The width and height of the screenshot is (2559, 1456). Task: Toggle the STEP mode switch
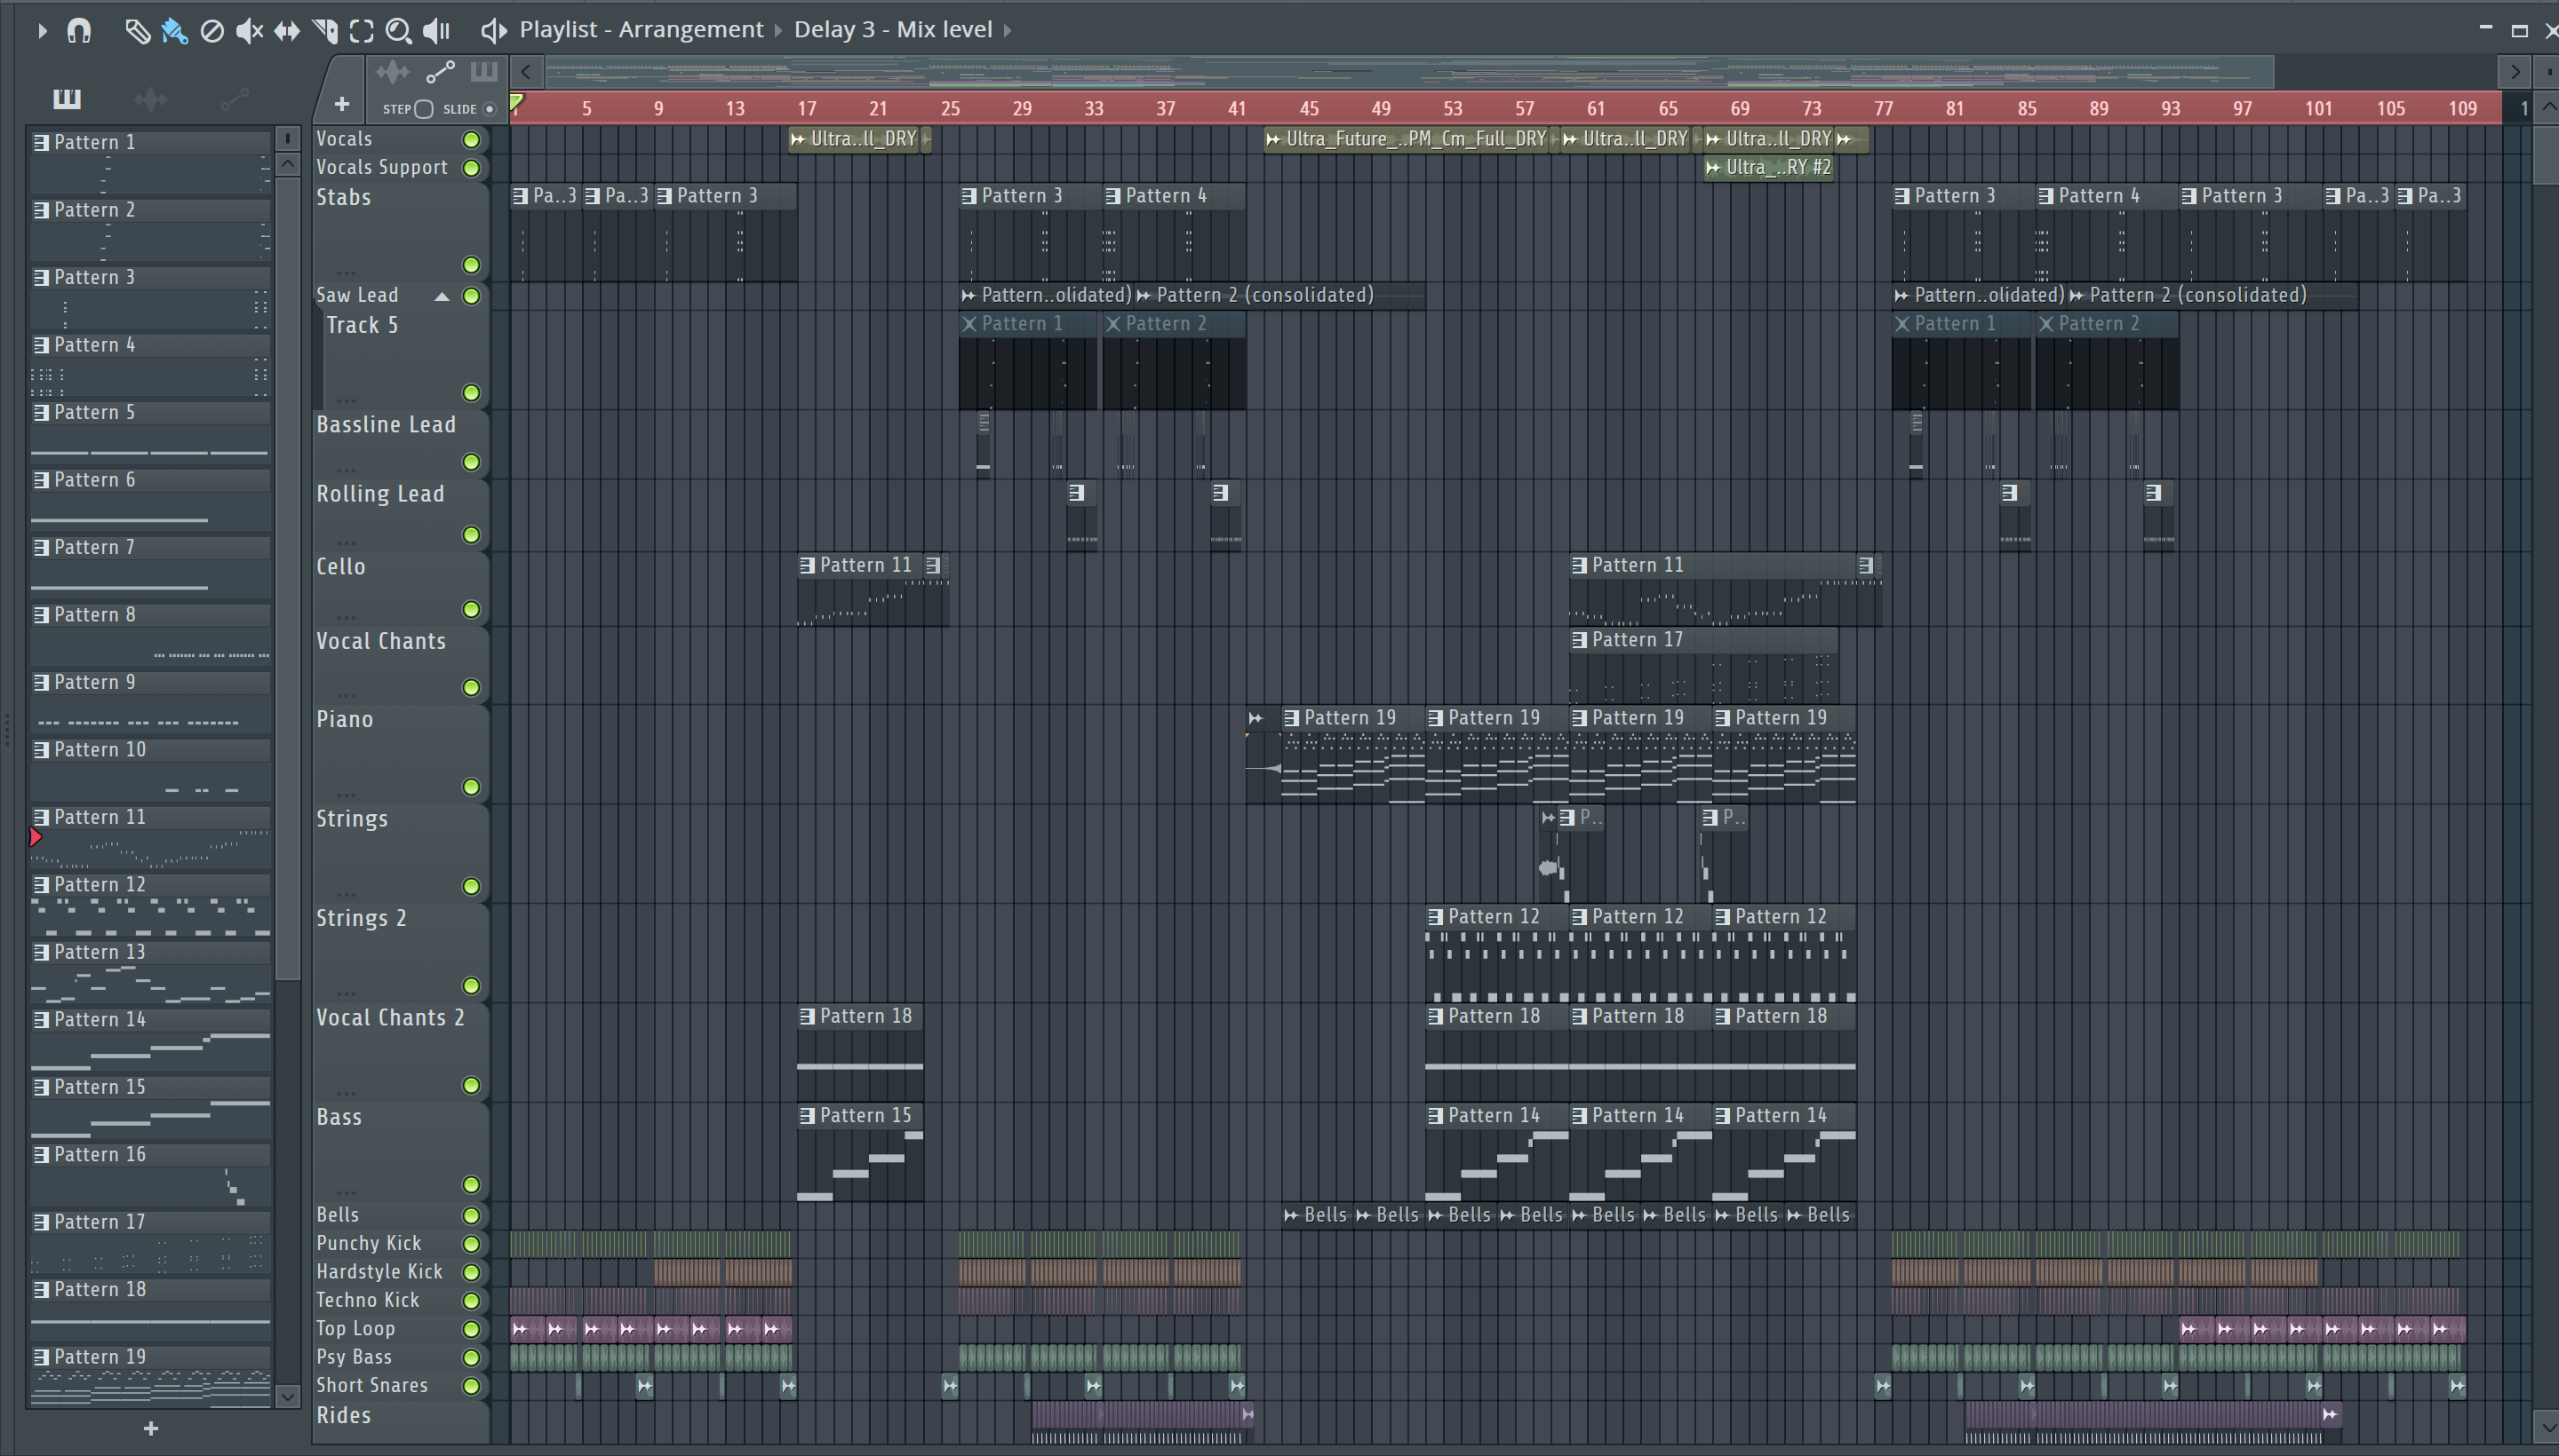click(423, 109)
